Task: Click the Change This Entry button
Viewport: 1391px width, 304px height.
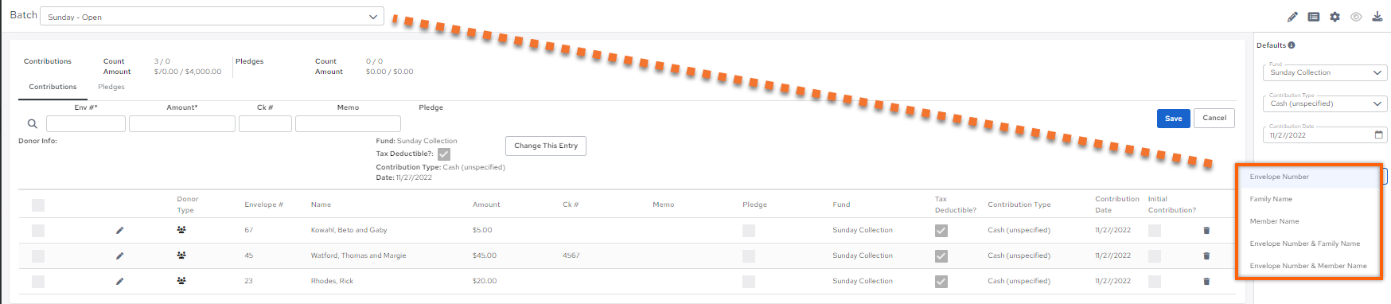Action: [x=546, y=146]
